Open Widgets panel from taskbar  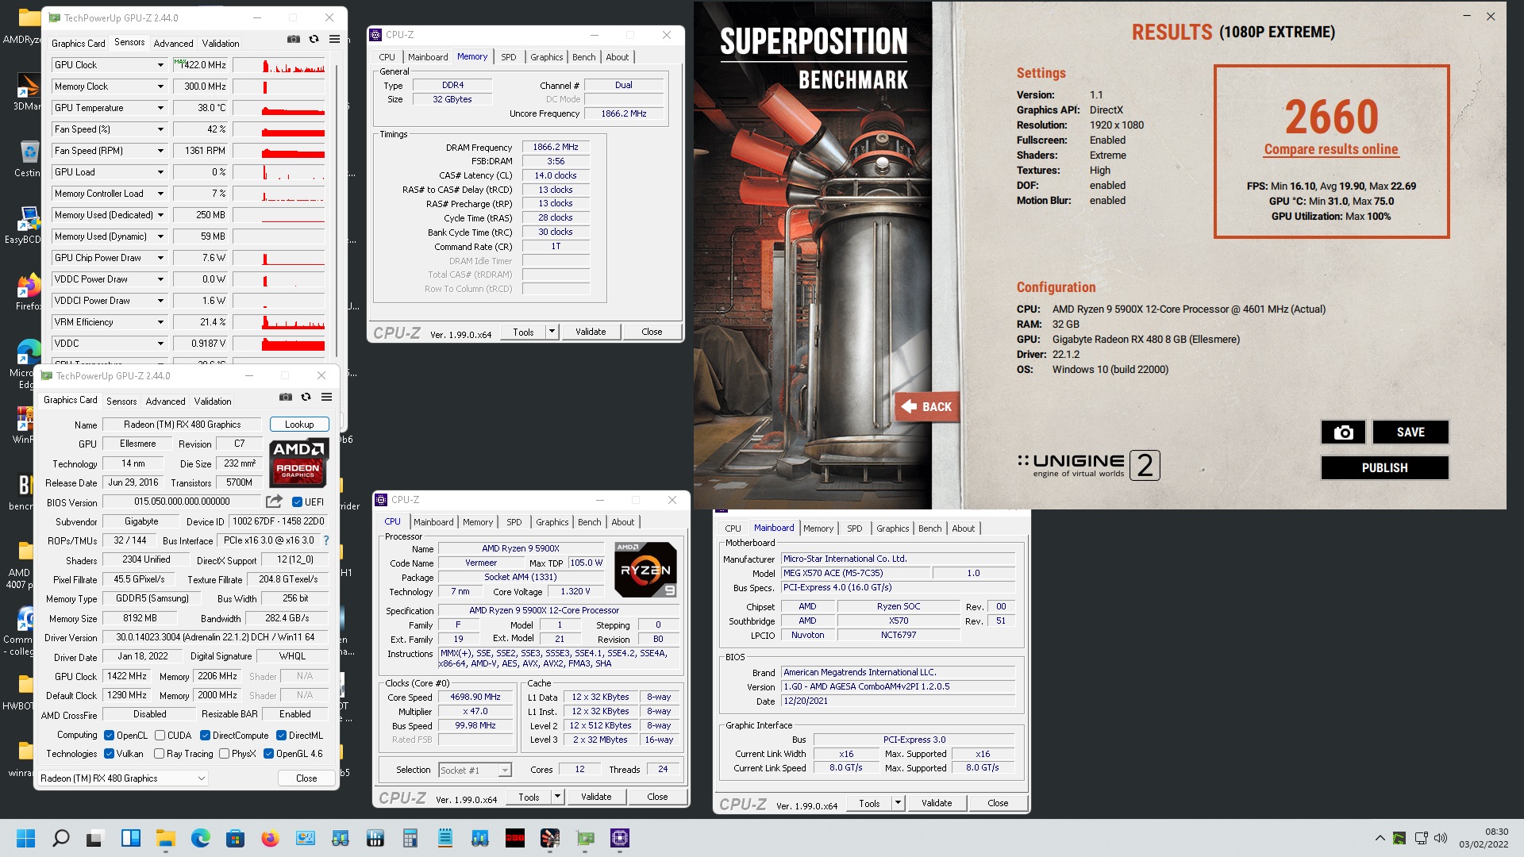tap(131, 838)
